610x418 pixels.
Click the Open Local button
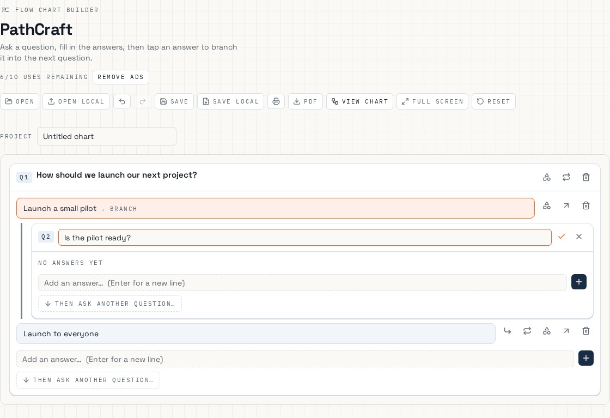click(76, 101)
